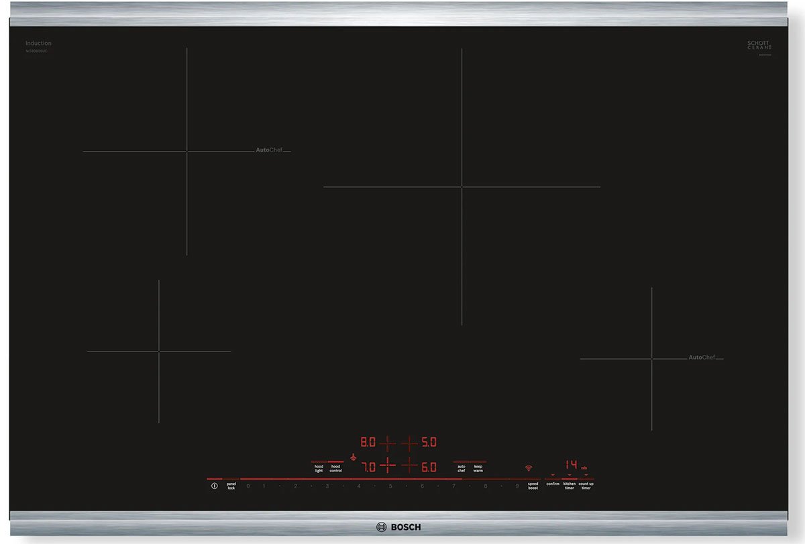Tap the timer display showing 14
805x544 pixels.
571,464
